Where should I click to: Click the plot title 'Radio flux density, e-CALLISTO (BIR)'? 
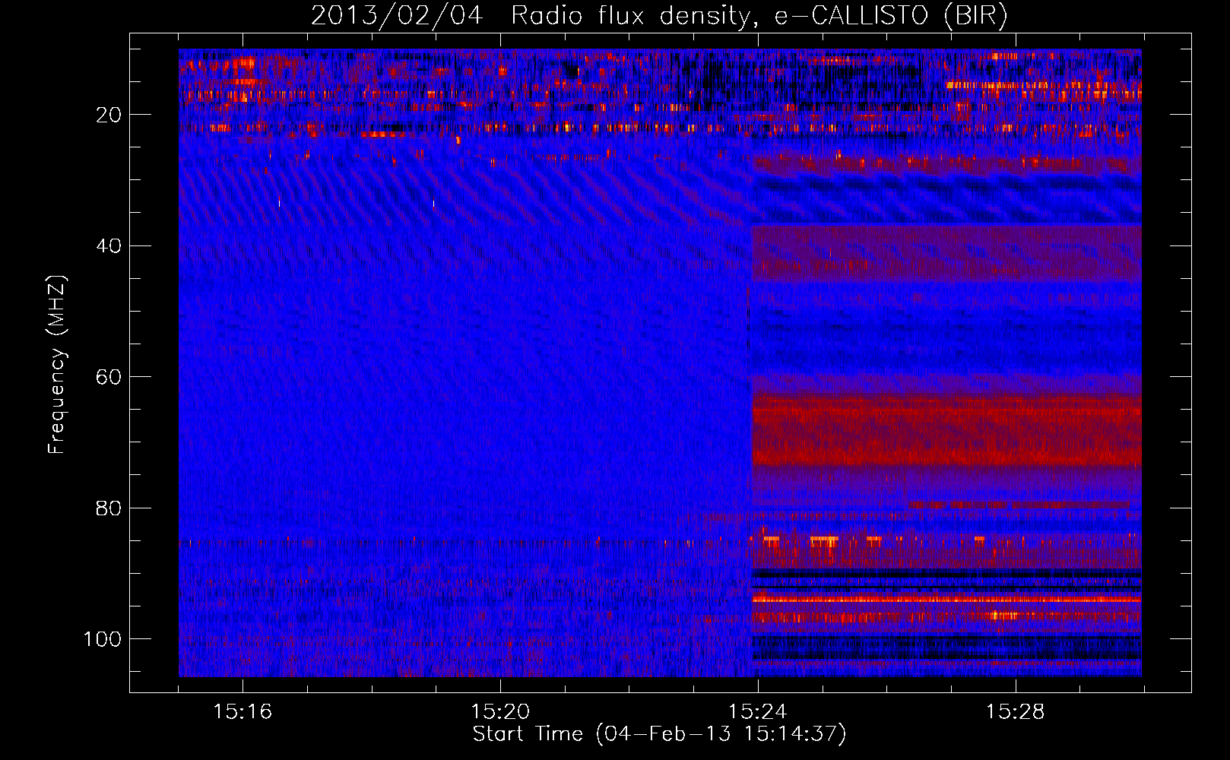[x=759, y=16]
